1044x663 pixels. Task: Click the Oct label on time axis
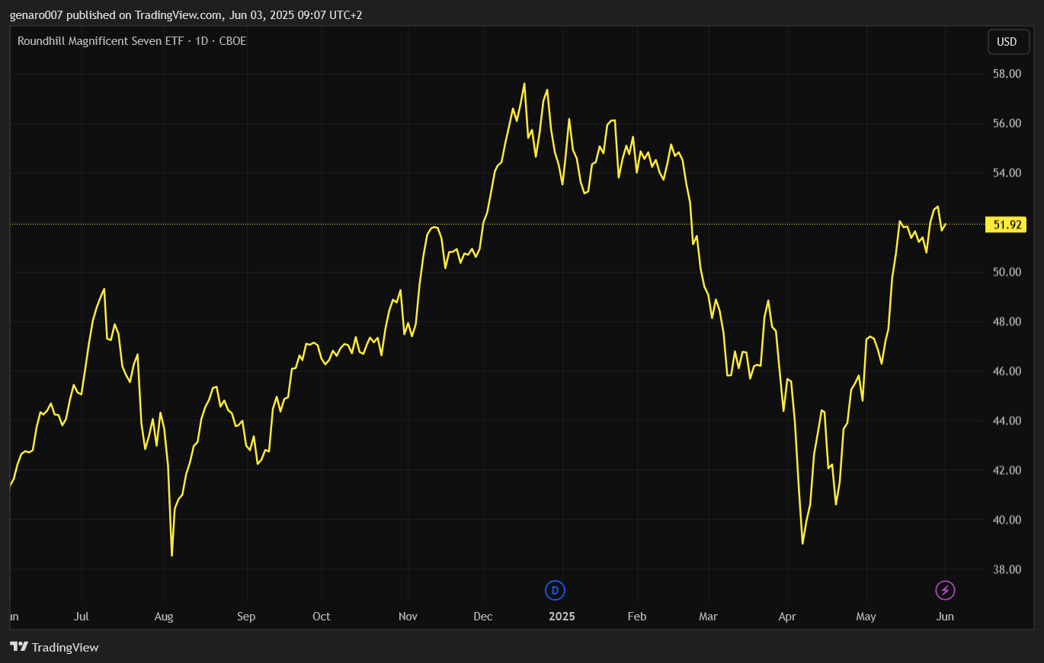pyautogui.click(x=322, y=617)
